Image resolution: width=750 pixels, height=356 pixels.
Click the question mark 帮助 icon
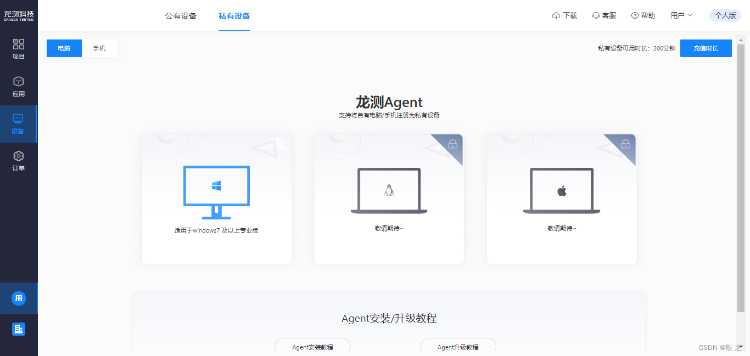pyautogui.click(x=635, y=15)
